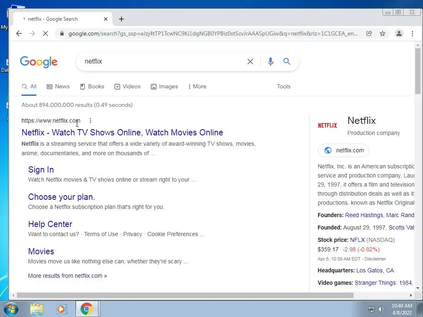Open the Sign In sitelink
Screen dimensions: 423x317
pos(41,170)
